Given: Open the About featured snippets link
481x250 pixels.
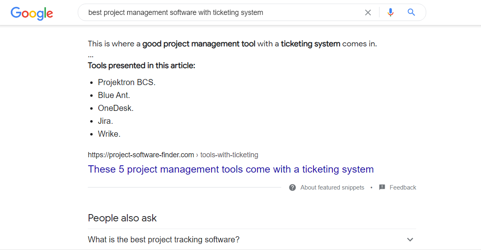Looking at the screenshot, I should (x=332, y=187).
